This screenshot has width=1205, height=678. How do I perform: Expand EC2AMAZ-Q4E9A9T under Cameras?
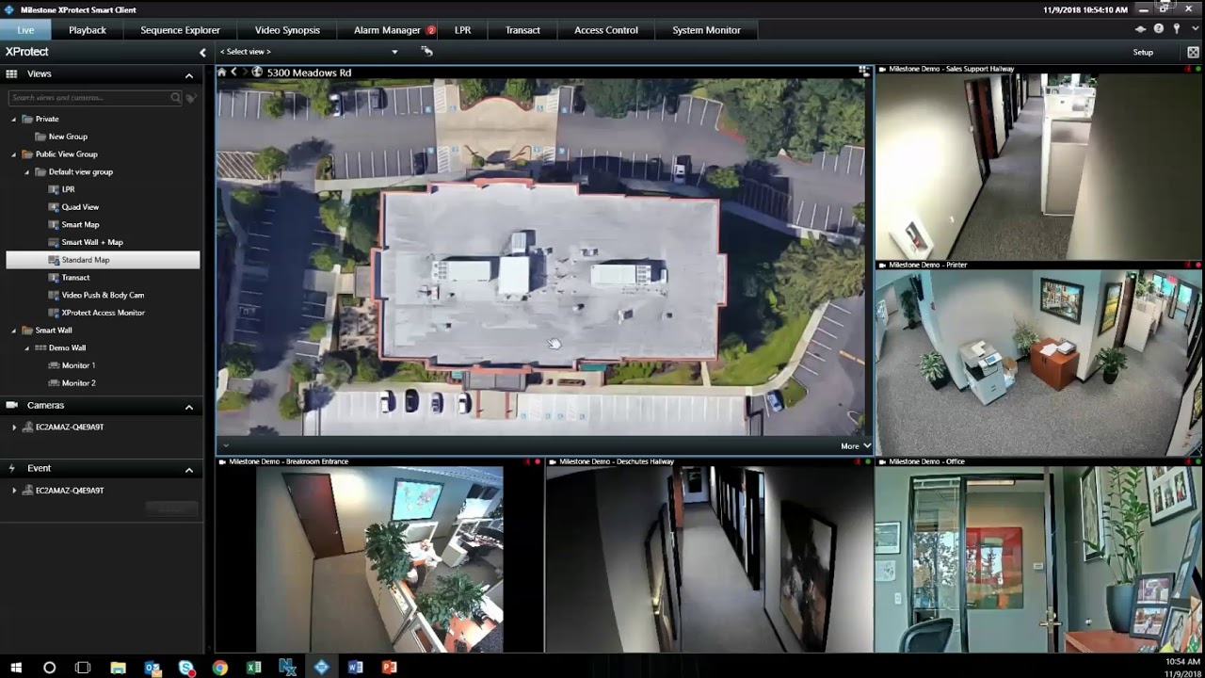[14, 428]
